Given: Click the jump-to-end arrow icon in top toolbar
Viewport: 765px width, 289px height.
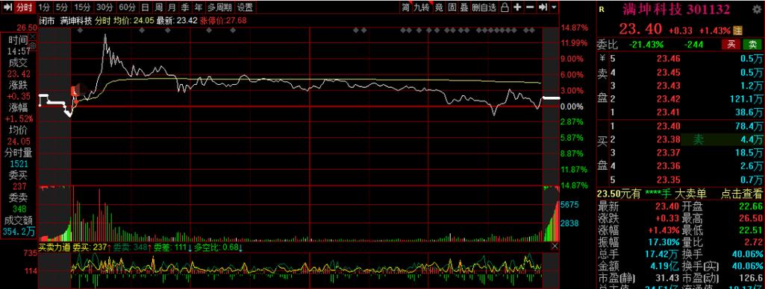Looking at the screenshot, I should [x=543, y=7].
